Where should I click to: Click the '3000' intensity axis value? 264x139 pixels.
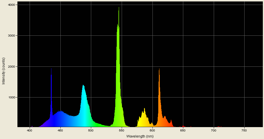[x=12, y=36]
